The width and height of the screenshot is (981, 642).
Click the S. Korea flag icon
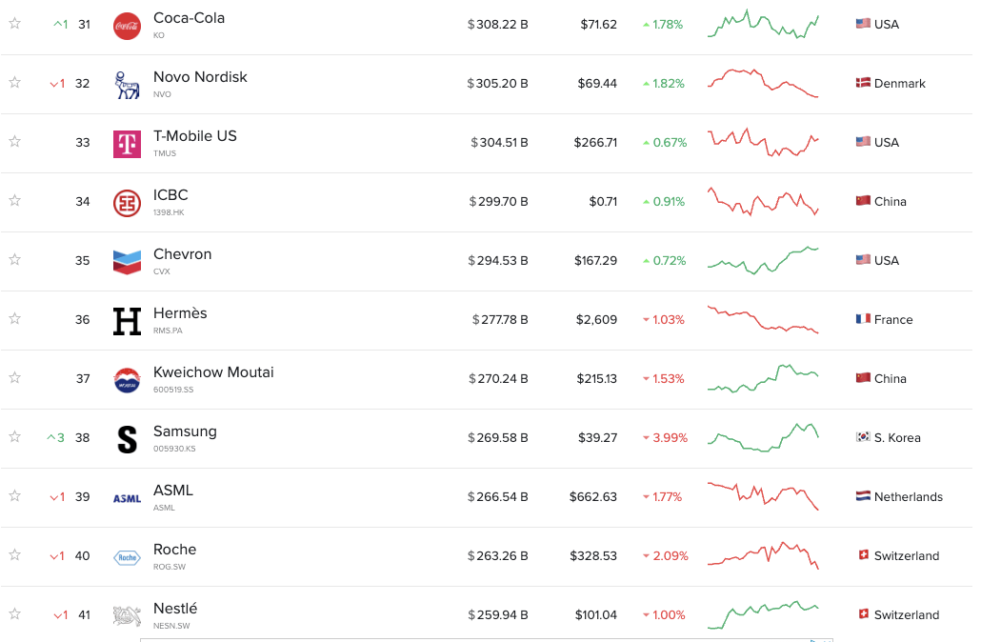[x=863, y=437]
